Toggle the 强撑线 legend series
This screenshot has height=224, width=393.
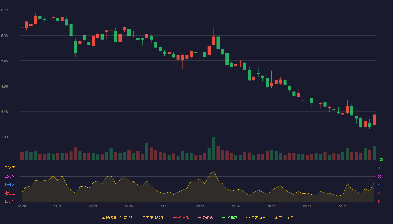point(230,217)
